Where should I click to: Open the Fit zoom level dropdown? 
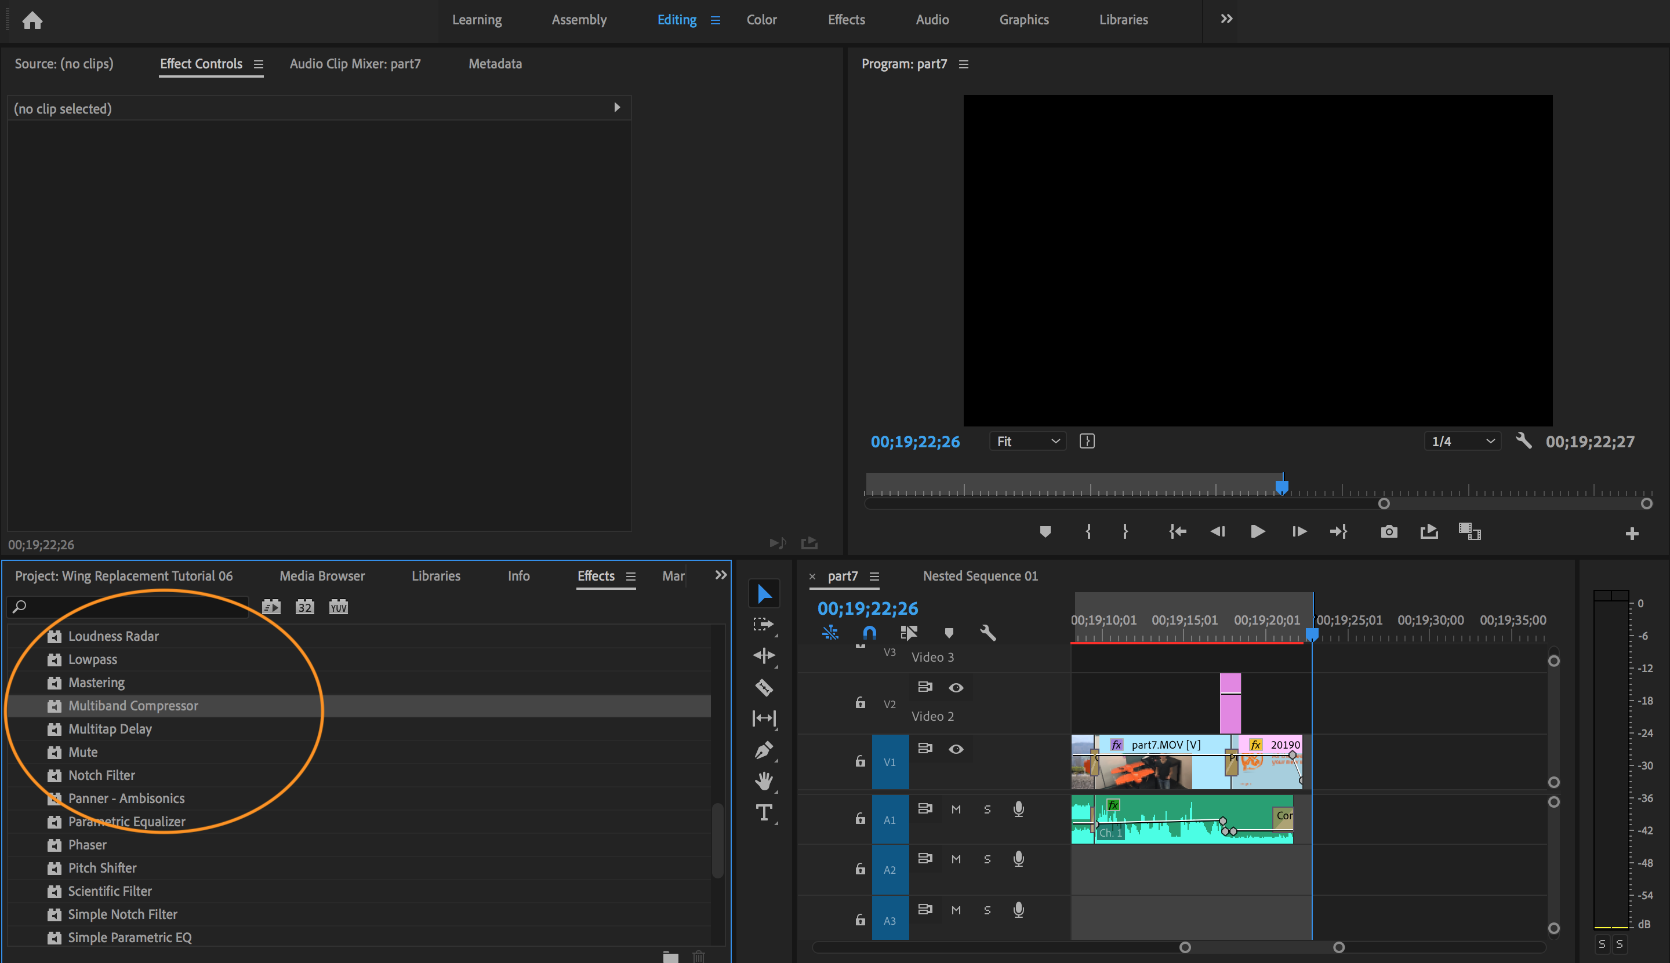(x=1028, y=441)
